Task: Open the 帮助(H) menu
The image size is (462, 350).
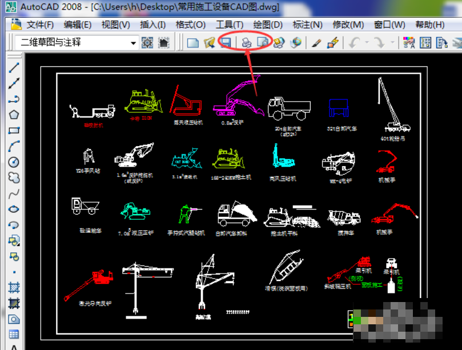Action: tap(430, 25)
